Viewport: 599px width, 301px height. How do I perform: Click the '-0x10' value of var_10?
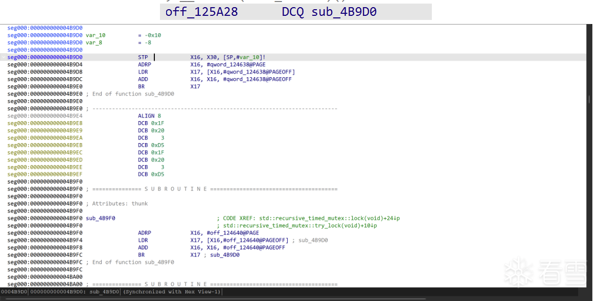[153, 35]
